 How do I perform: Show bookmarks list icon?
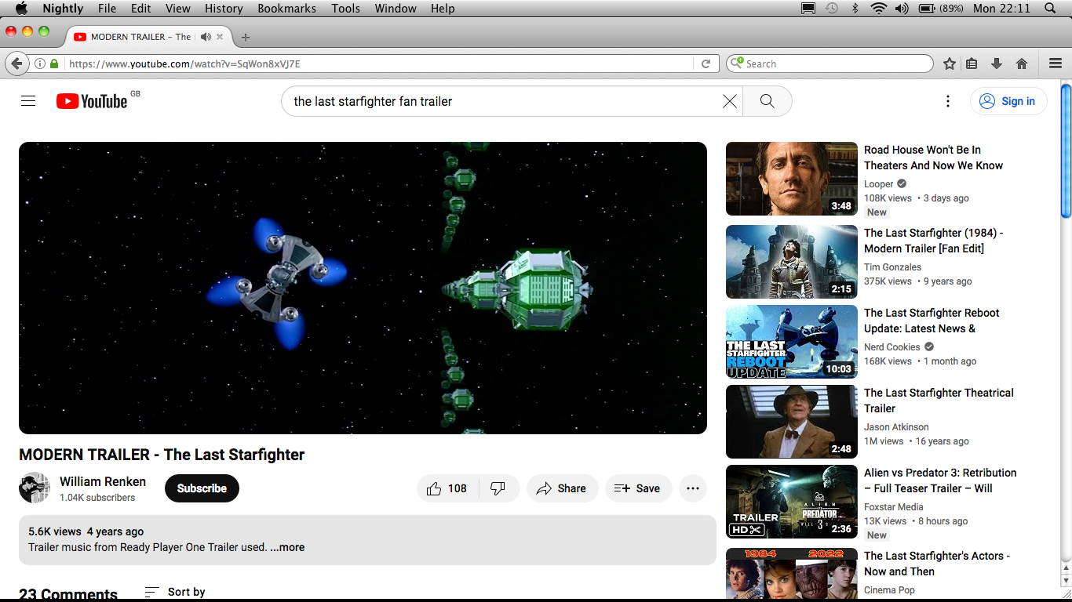tap(972, 63)
